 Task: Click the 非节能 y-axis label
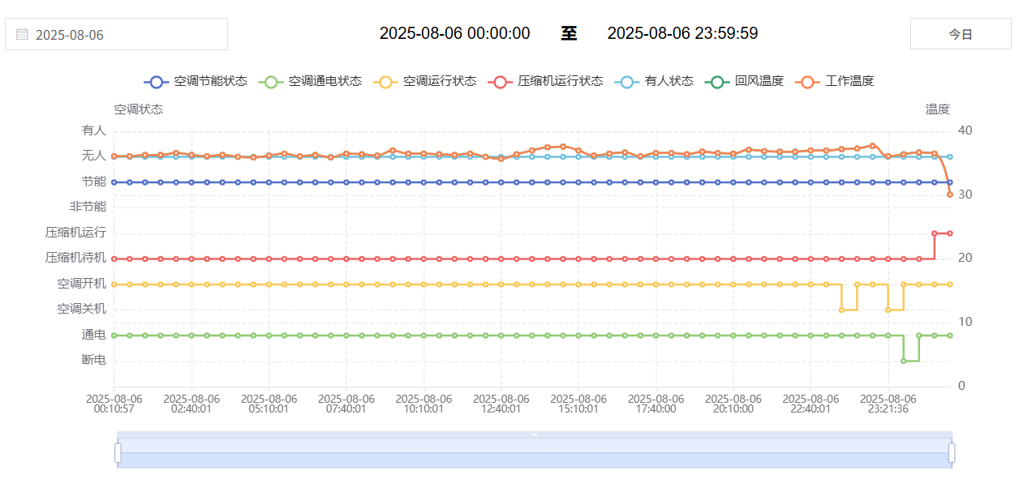(88, 207)
